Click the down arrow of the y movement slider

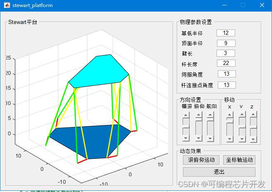242,139
